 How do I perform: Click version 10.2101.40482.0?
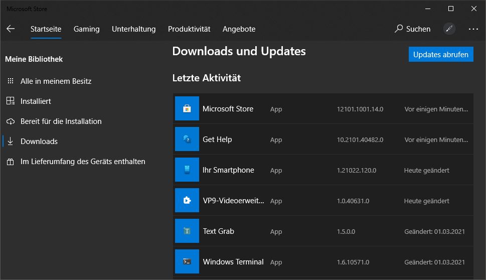tap(360, 140)
